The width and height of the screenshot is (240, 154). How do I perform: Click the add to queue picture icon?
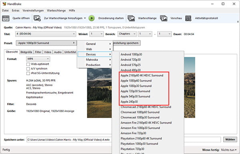coord(37,18)
